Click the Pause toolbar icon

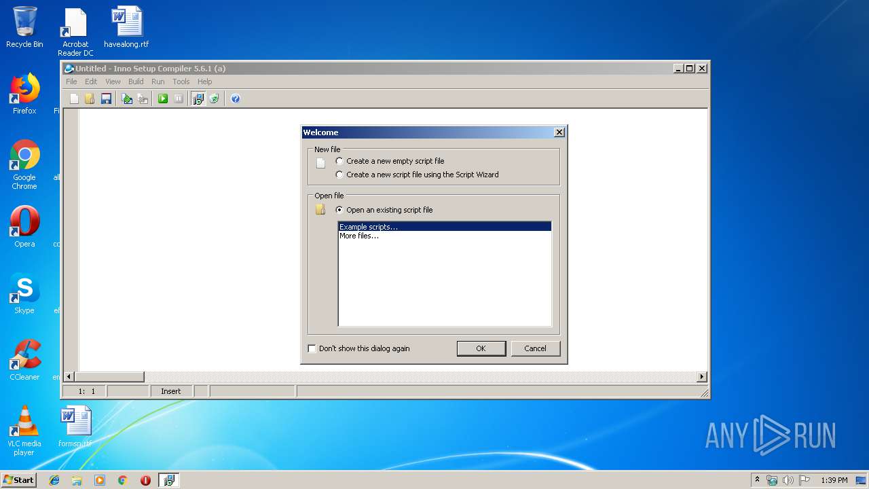(x=179, y=99)
